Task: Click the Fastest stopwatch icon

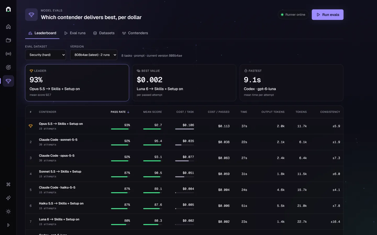Action: [246, 71]
